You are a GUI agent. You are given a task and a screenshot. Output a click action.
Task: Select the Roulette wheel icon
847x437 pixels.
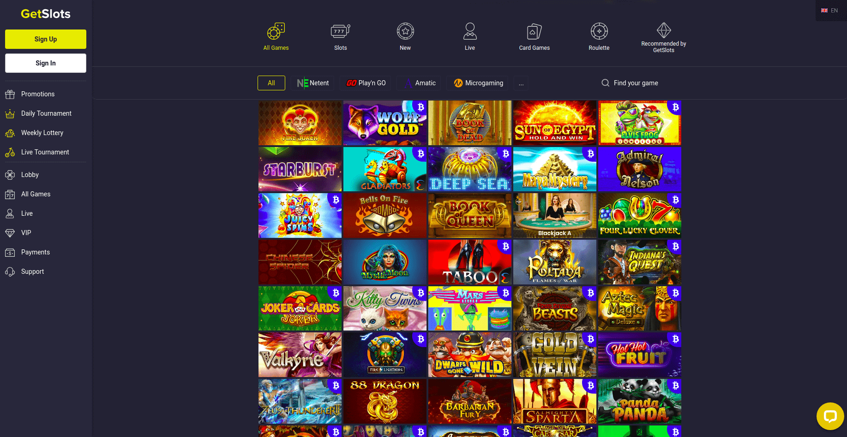599,31
